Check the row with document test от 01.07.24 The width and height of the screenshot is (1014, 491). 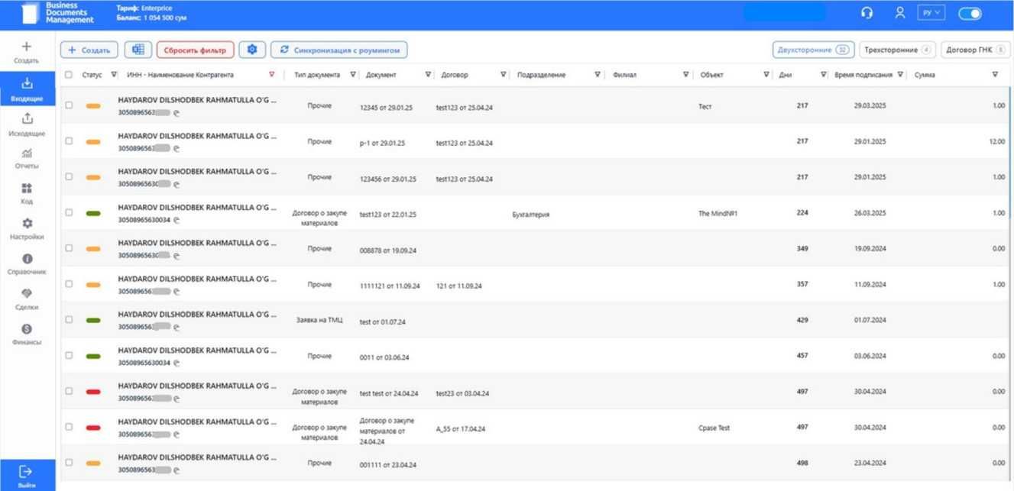[69, 319]
